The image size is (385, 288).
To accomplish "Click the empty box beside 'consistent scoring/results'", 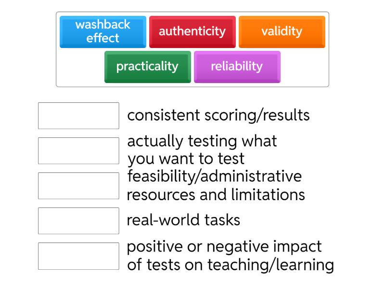I will [x=78, y=116].
